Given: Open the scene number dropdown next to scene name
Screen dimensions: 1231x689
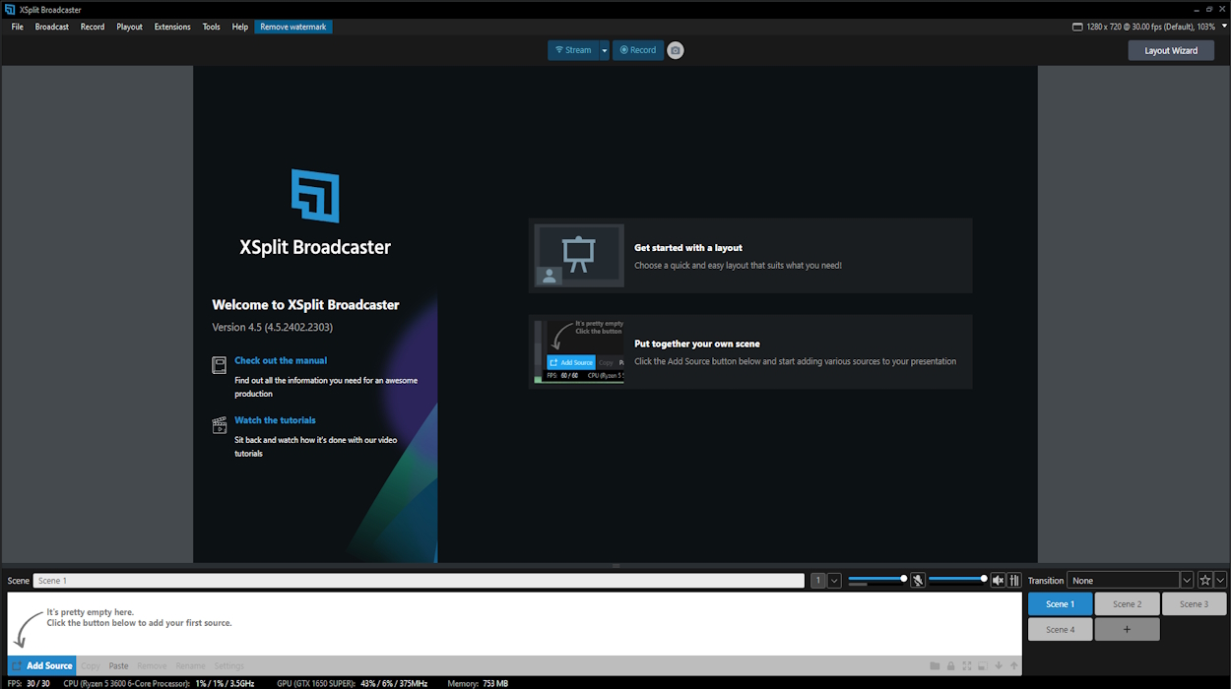Looking at the screenshot, I should (834, 580).
